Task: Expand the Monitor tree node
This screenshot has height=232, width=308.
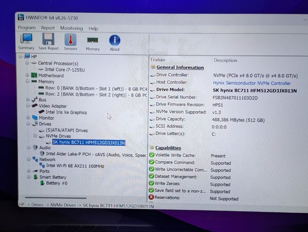Action: 28,118
